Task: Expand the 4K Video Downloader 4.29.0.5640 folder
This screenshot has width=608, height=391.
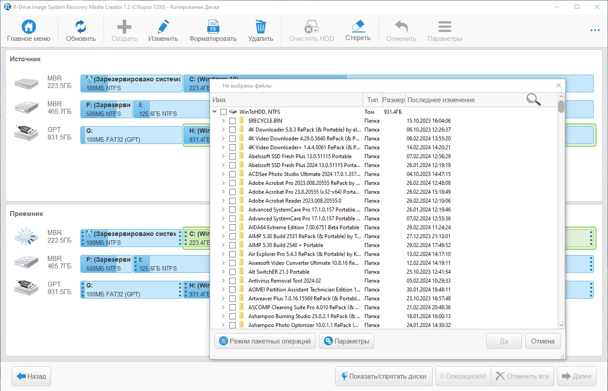Action: click(x=223, y=139)
